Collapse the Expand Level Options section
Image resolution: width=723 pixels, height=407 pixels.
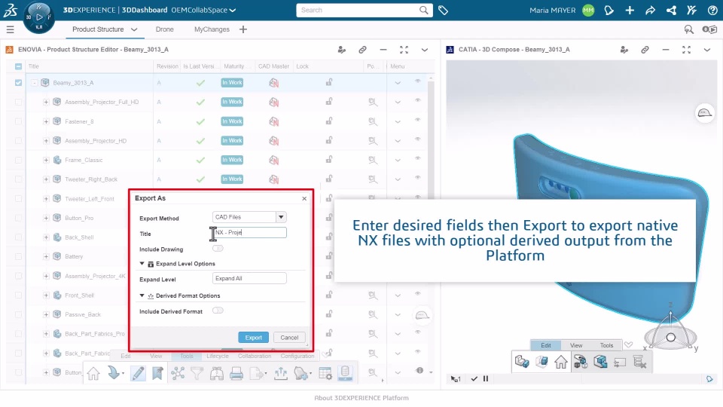pos(142,264)
